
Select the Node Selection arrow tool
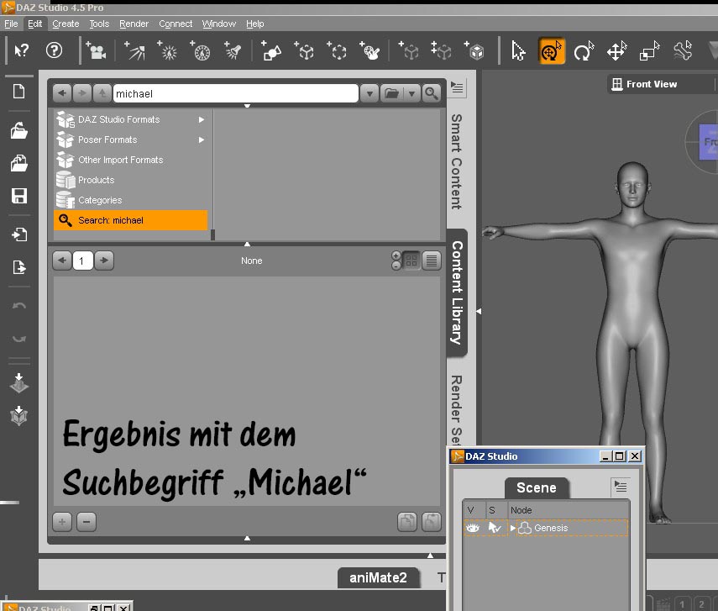[x=518, y=51]
